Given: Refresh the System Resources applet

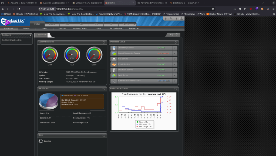Looking at the screenshot, I should pos(104,42).
